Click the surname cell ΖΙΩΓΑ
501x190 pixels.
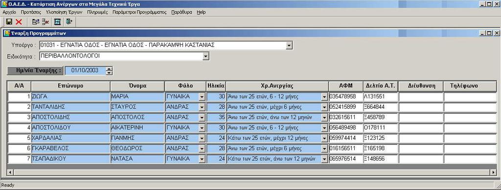70,96
